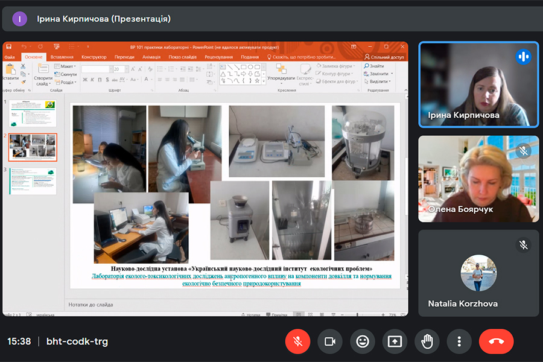This screenshot has width=543, height=362.
Task: Select the star shape in the gallery
Action: click(257, 81)
